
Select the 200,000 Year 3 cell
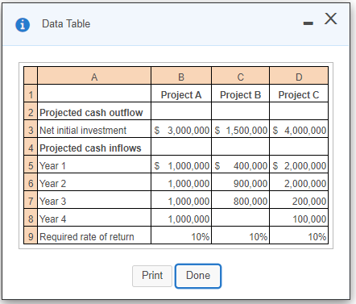point(299,200)
